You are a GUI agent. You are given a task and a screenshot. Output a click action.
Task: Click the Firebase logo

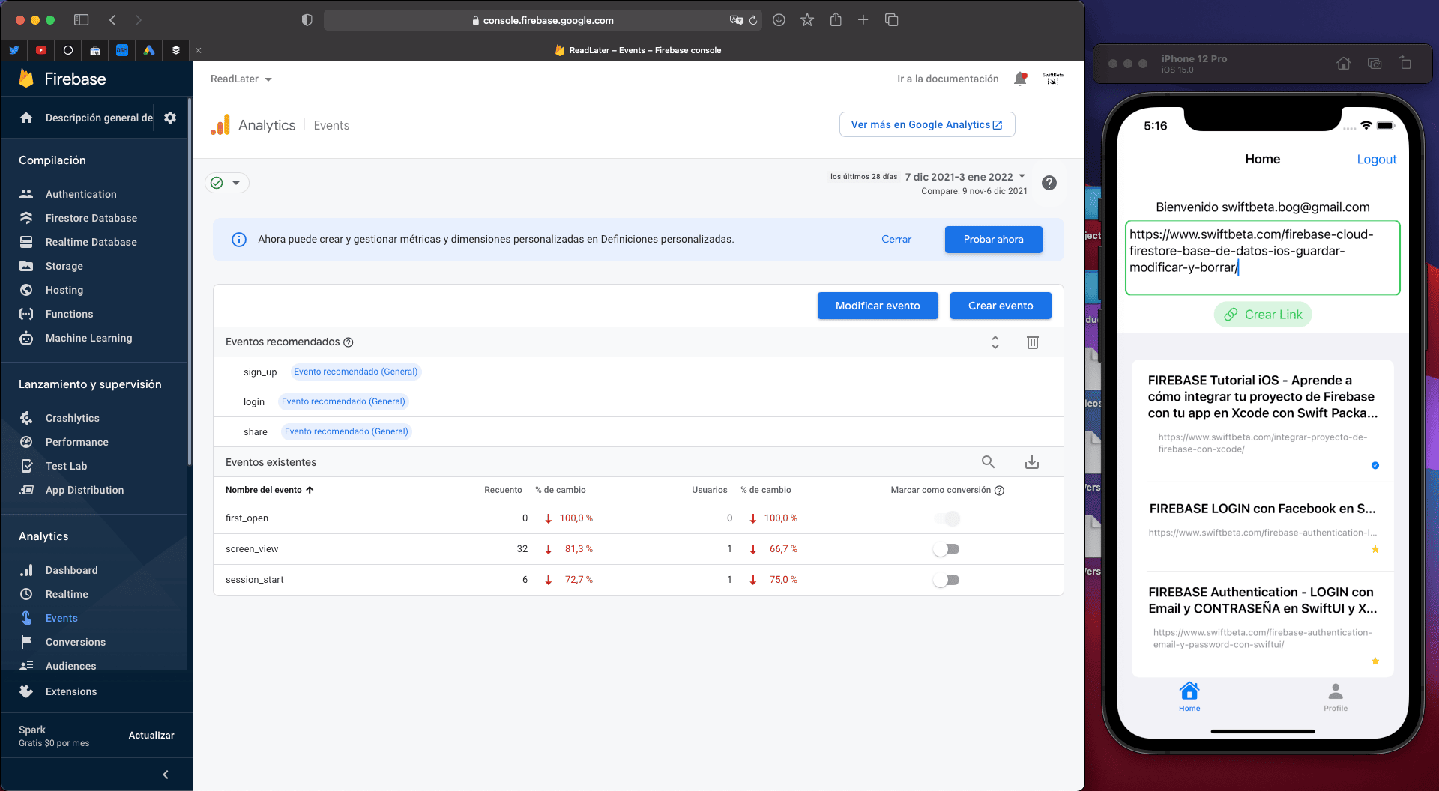[62, 79]
